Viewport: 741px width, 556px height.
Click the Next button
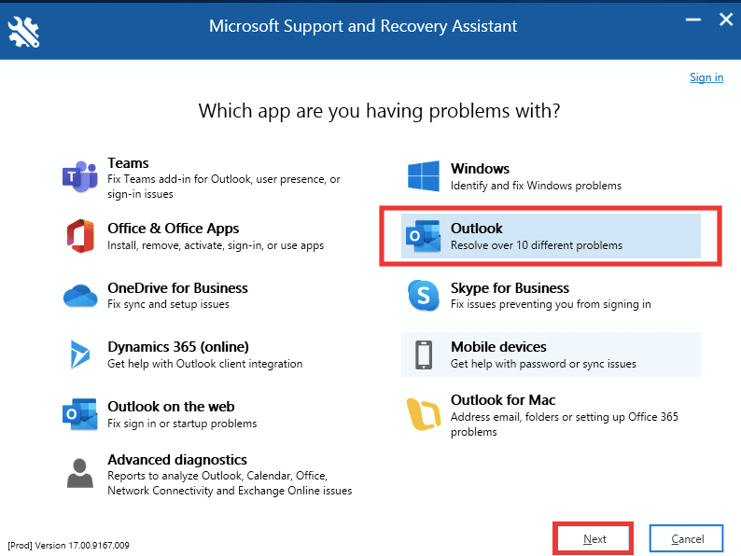(594, 538)
